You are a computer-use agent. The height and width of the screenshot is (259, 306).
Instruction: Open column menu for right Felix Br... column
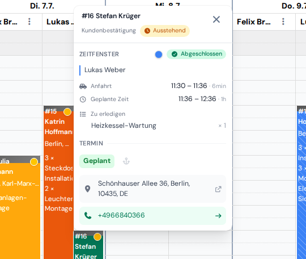283,22
